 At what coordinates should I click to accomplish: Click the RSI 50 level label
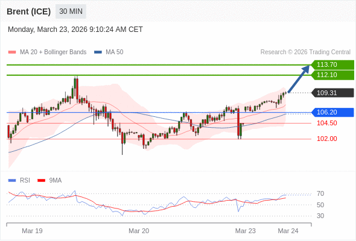320,205
